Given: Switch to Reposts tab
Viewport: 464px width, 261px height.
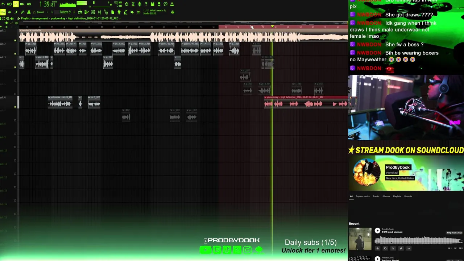Looking at the screenshot, I should (408, 196).
